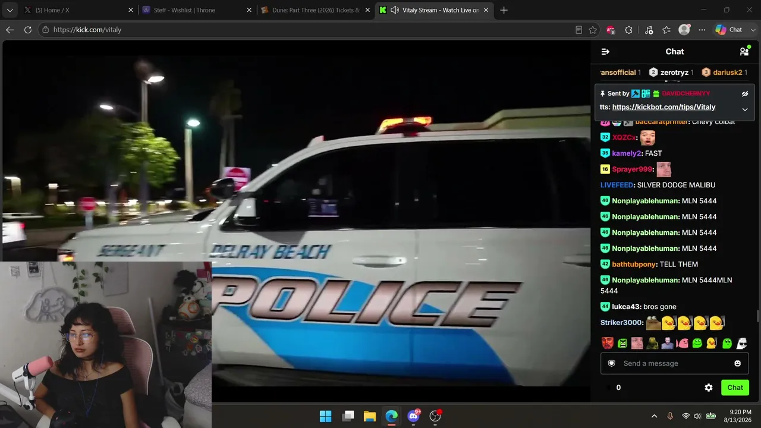Select the smoking duck quick emote
The height and width of the screenshot is (428, 761).
(712, 343)
